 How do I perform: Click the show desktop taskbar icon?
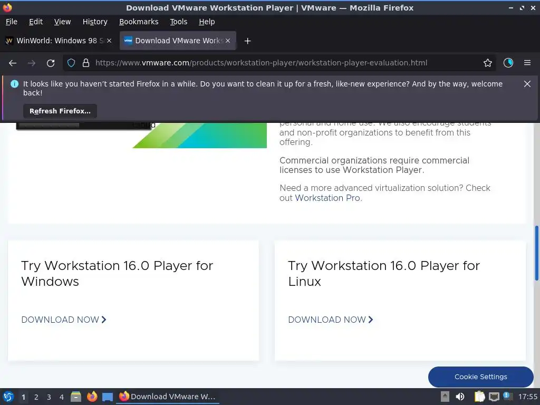(108, 397)
